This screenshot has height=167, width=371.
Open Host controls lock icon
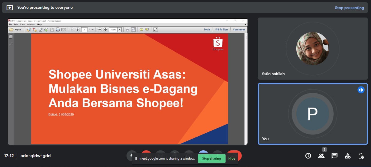click(361, 156)
